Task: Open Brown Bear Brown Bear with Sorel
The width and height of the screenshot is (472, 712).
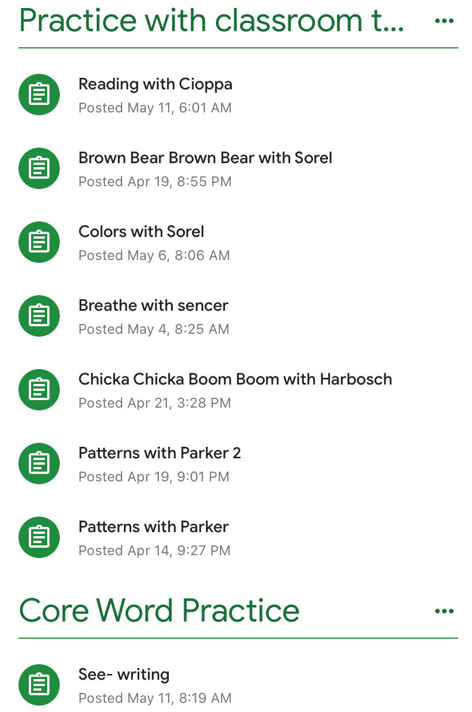Action: (205, 158)
